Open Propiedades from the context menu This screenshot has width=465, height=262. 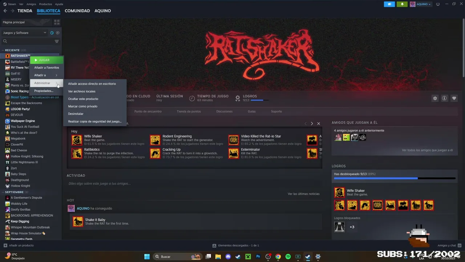click(46, 91)
